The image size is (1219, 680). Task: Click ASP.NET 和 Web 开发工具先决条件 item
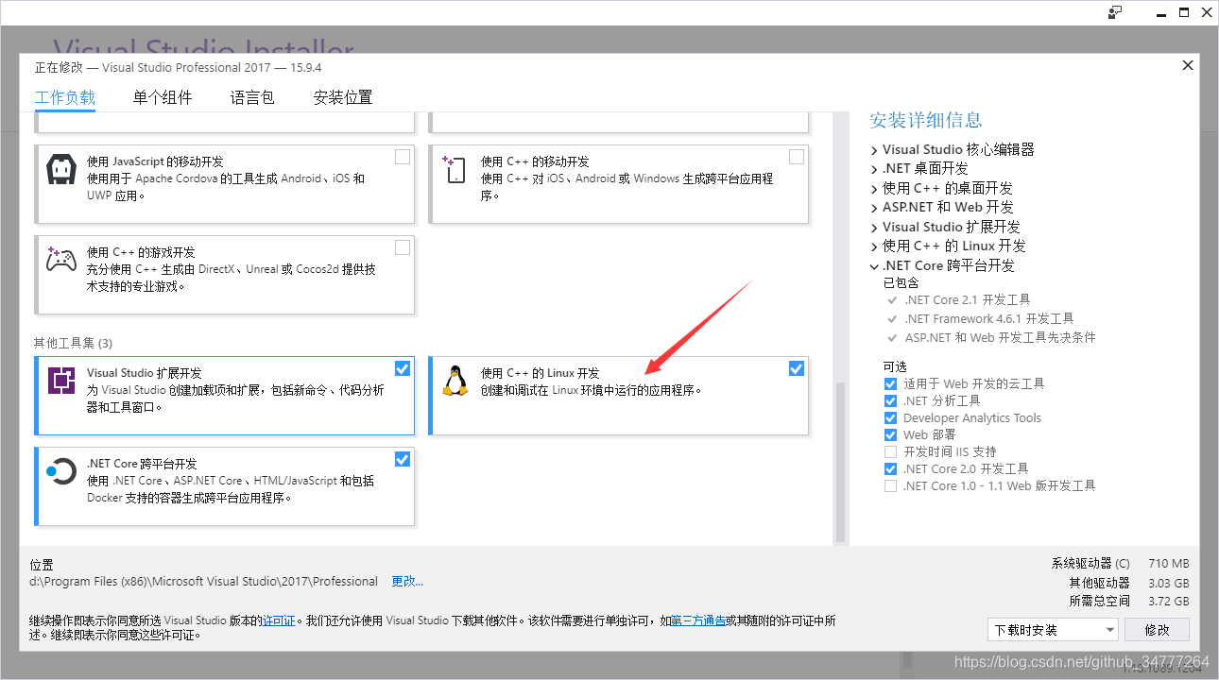pos(1000,338)
